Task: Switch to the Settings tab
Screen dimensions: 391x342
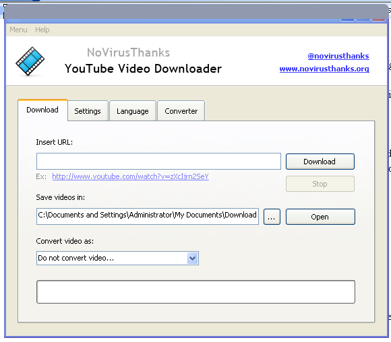Action: point(88,111)
